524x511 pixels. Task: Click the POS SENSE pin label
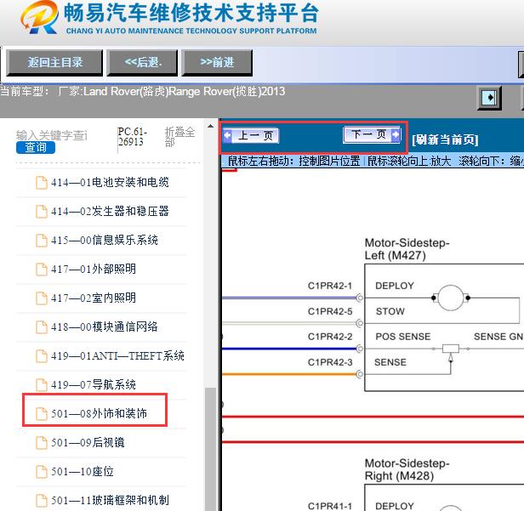pos(403,337)
